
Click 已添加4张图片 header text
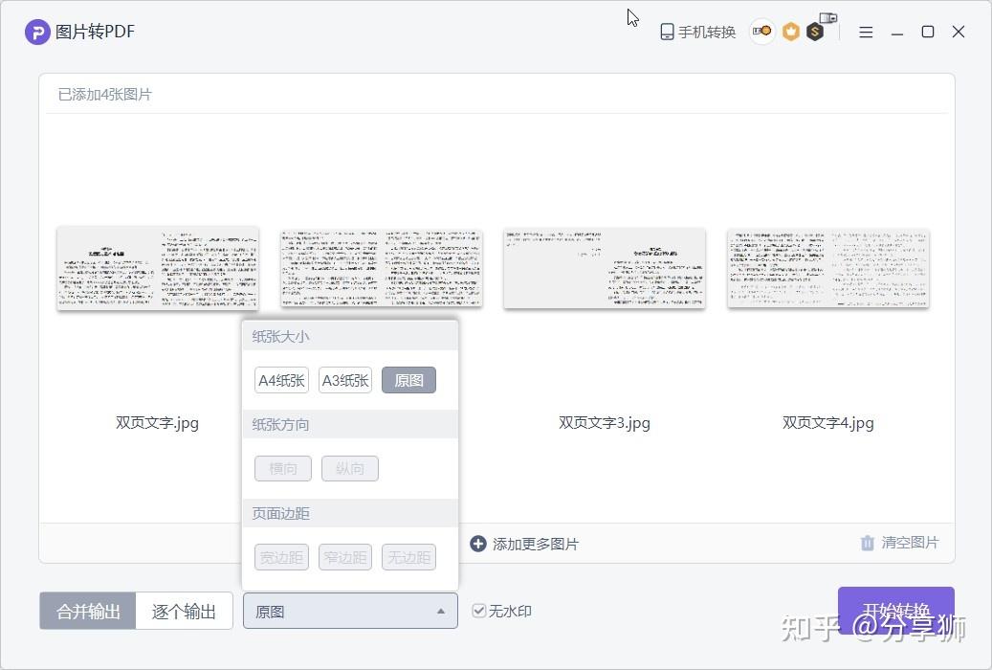tap(105, 95)
